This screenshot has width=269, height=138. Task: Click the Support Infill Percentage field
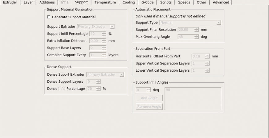(x=98, y=34)
